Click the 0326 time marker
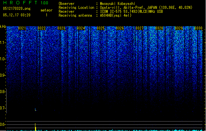Viewport: 206px width, 131px height. (x=120, y=28)
